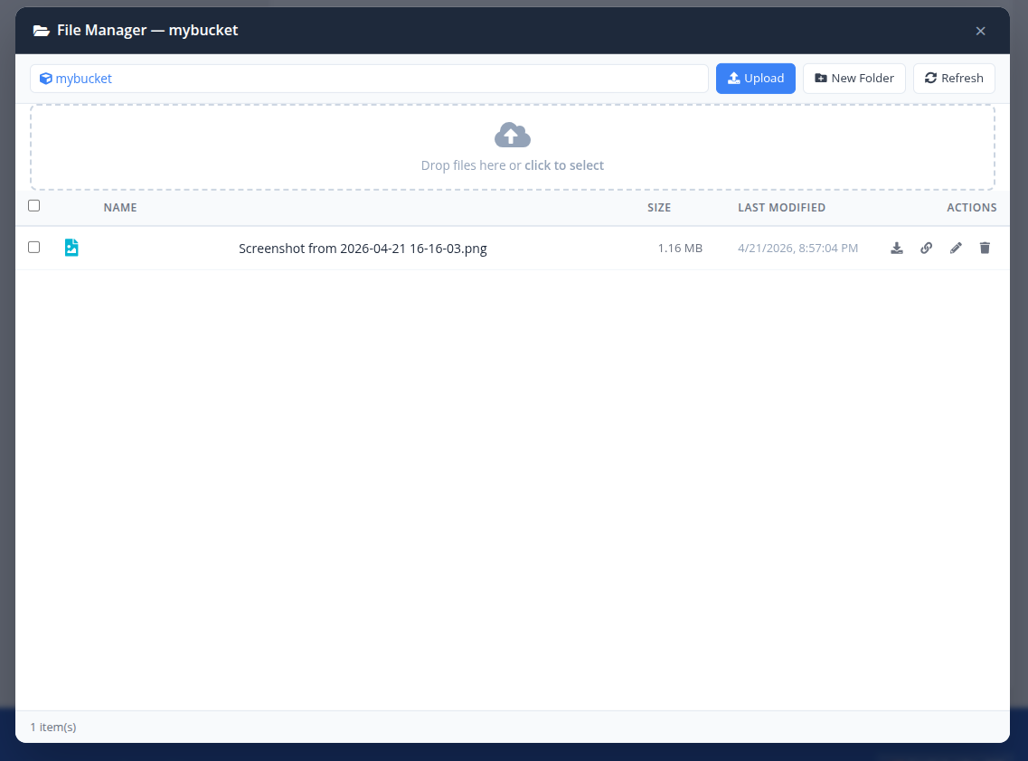Copy the shareable link for the screenshot file

click(x=926, y=248)
